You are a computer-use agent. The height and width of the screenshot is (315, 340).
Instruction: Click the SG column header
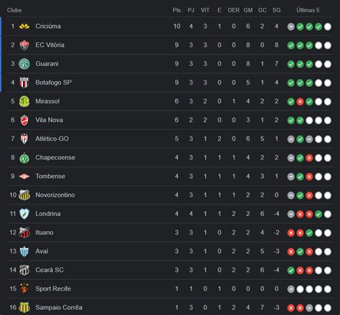[x=276, y=10]
